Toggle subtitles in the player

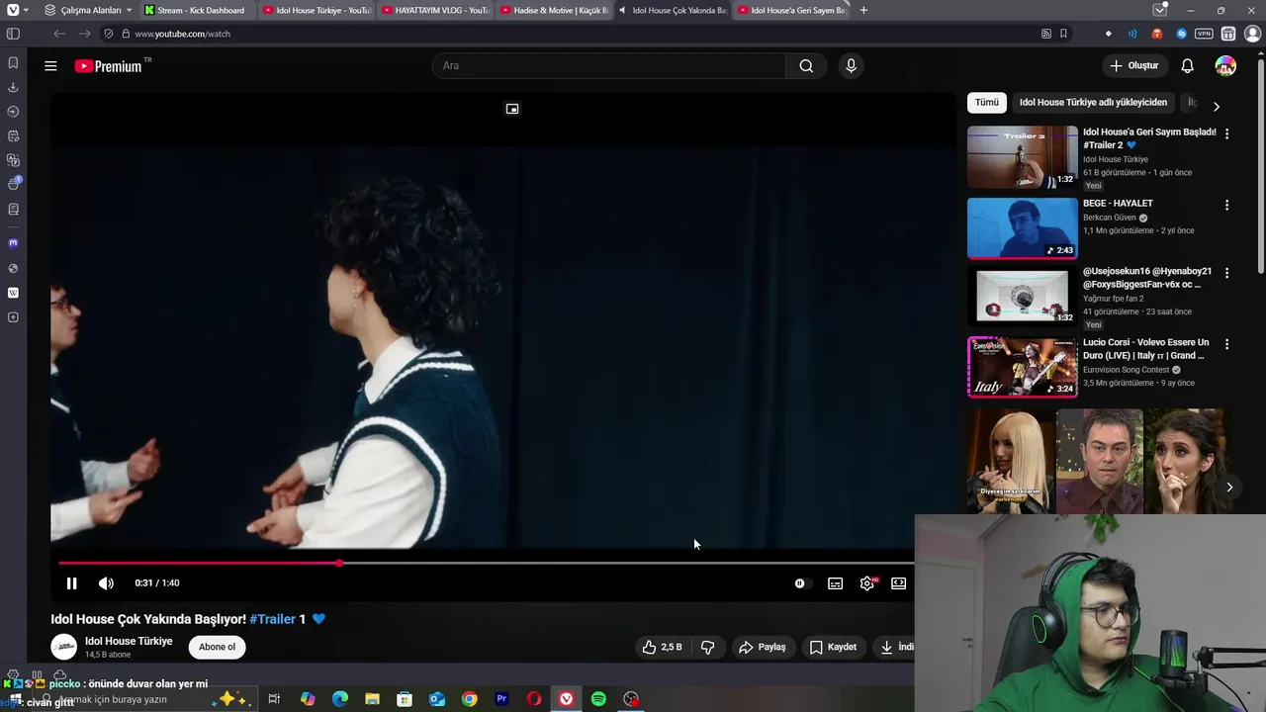click(x=835, y=583)
